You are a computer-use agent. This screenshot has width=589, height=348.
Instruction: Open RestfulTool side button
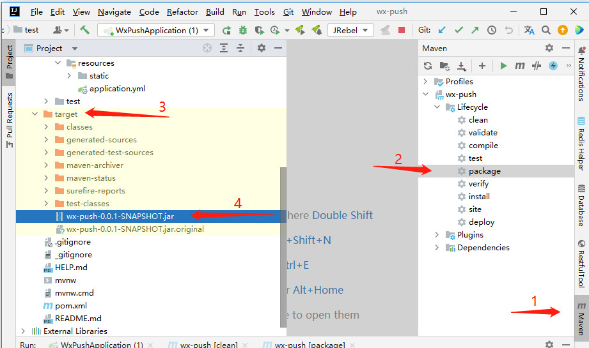581,264
